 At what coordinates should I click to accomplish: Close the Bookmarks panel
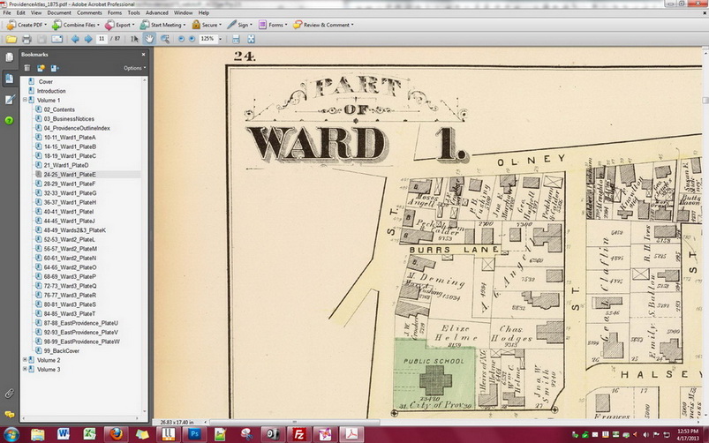pos(143,54)
